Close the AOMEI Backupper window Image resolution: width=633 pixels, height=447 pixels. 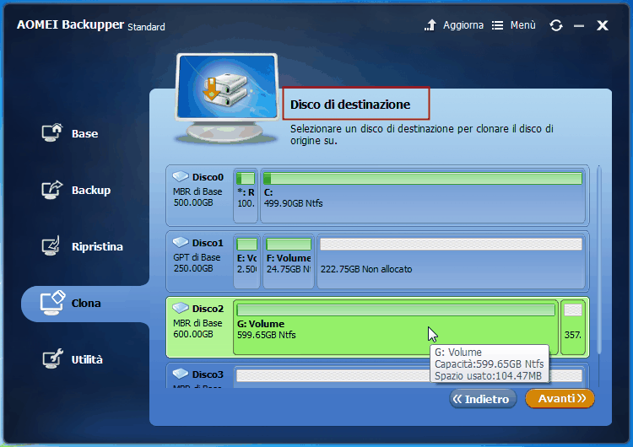coord(603,25)
